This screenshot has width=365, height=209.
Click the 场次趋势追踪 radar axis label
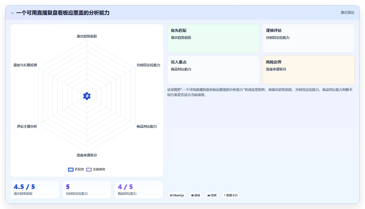tap(87, 36)
